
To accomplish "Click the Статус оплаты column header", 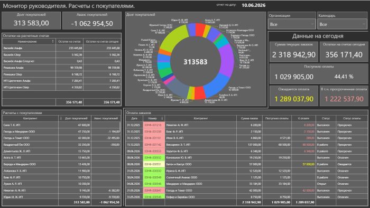I will click(352, 118).
